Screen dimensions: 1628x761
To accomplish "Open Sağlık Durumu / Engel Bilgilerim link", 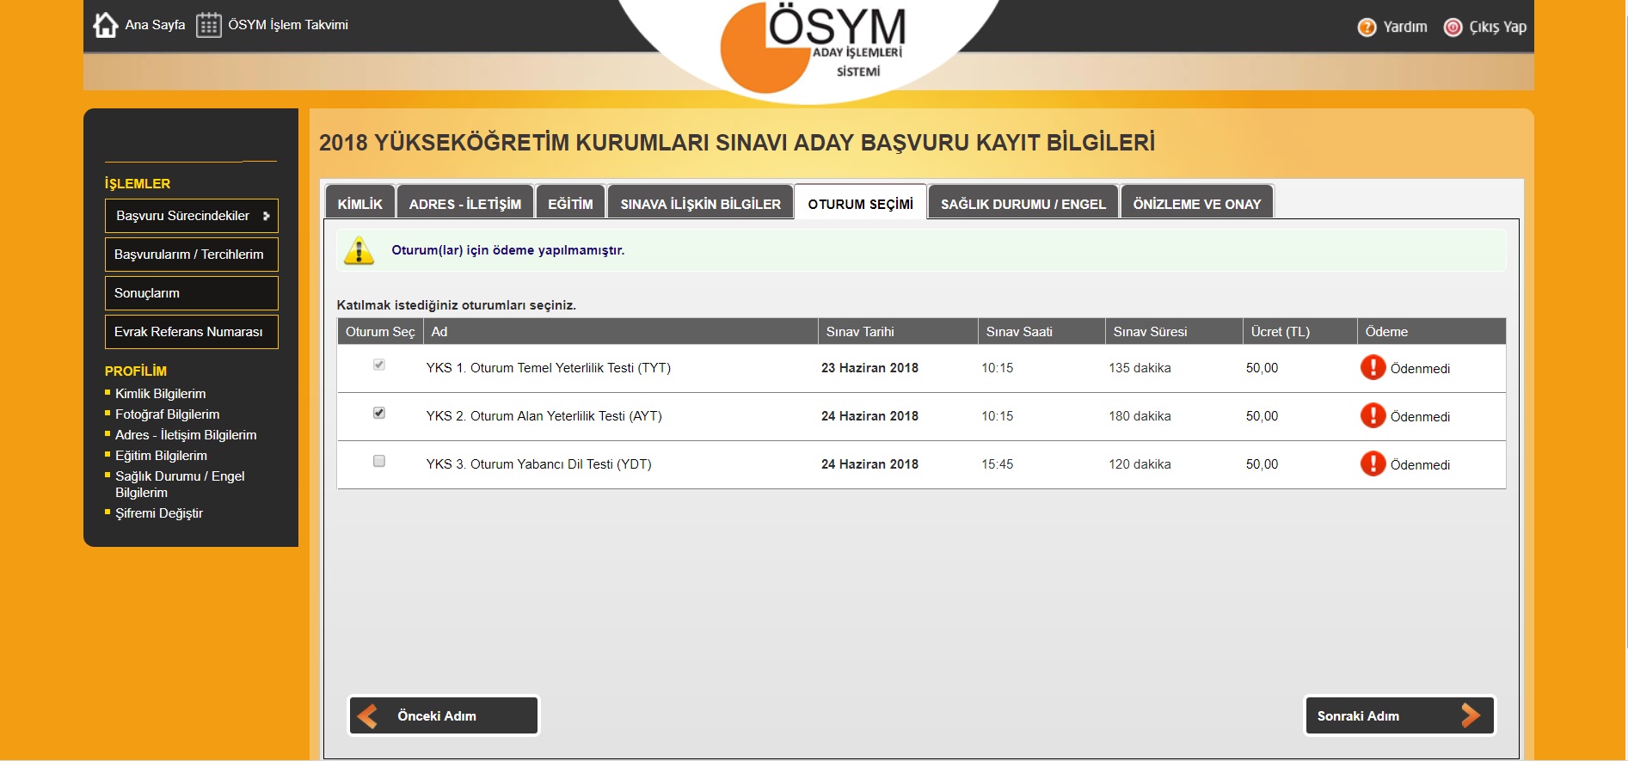I will pyautogui.click(x=180, y=484).
